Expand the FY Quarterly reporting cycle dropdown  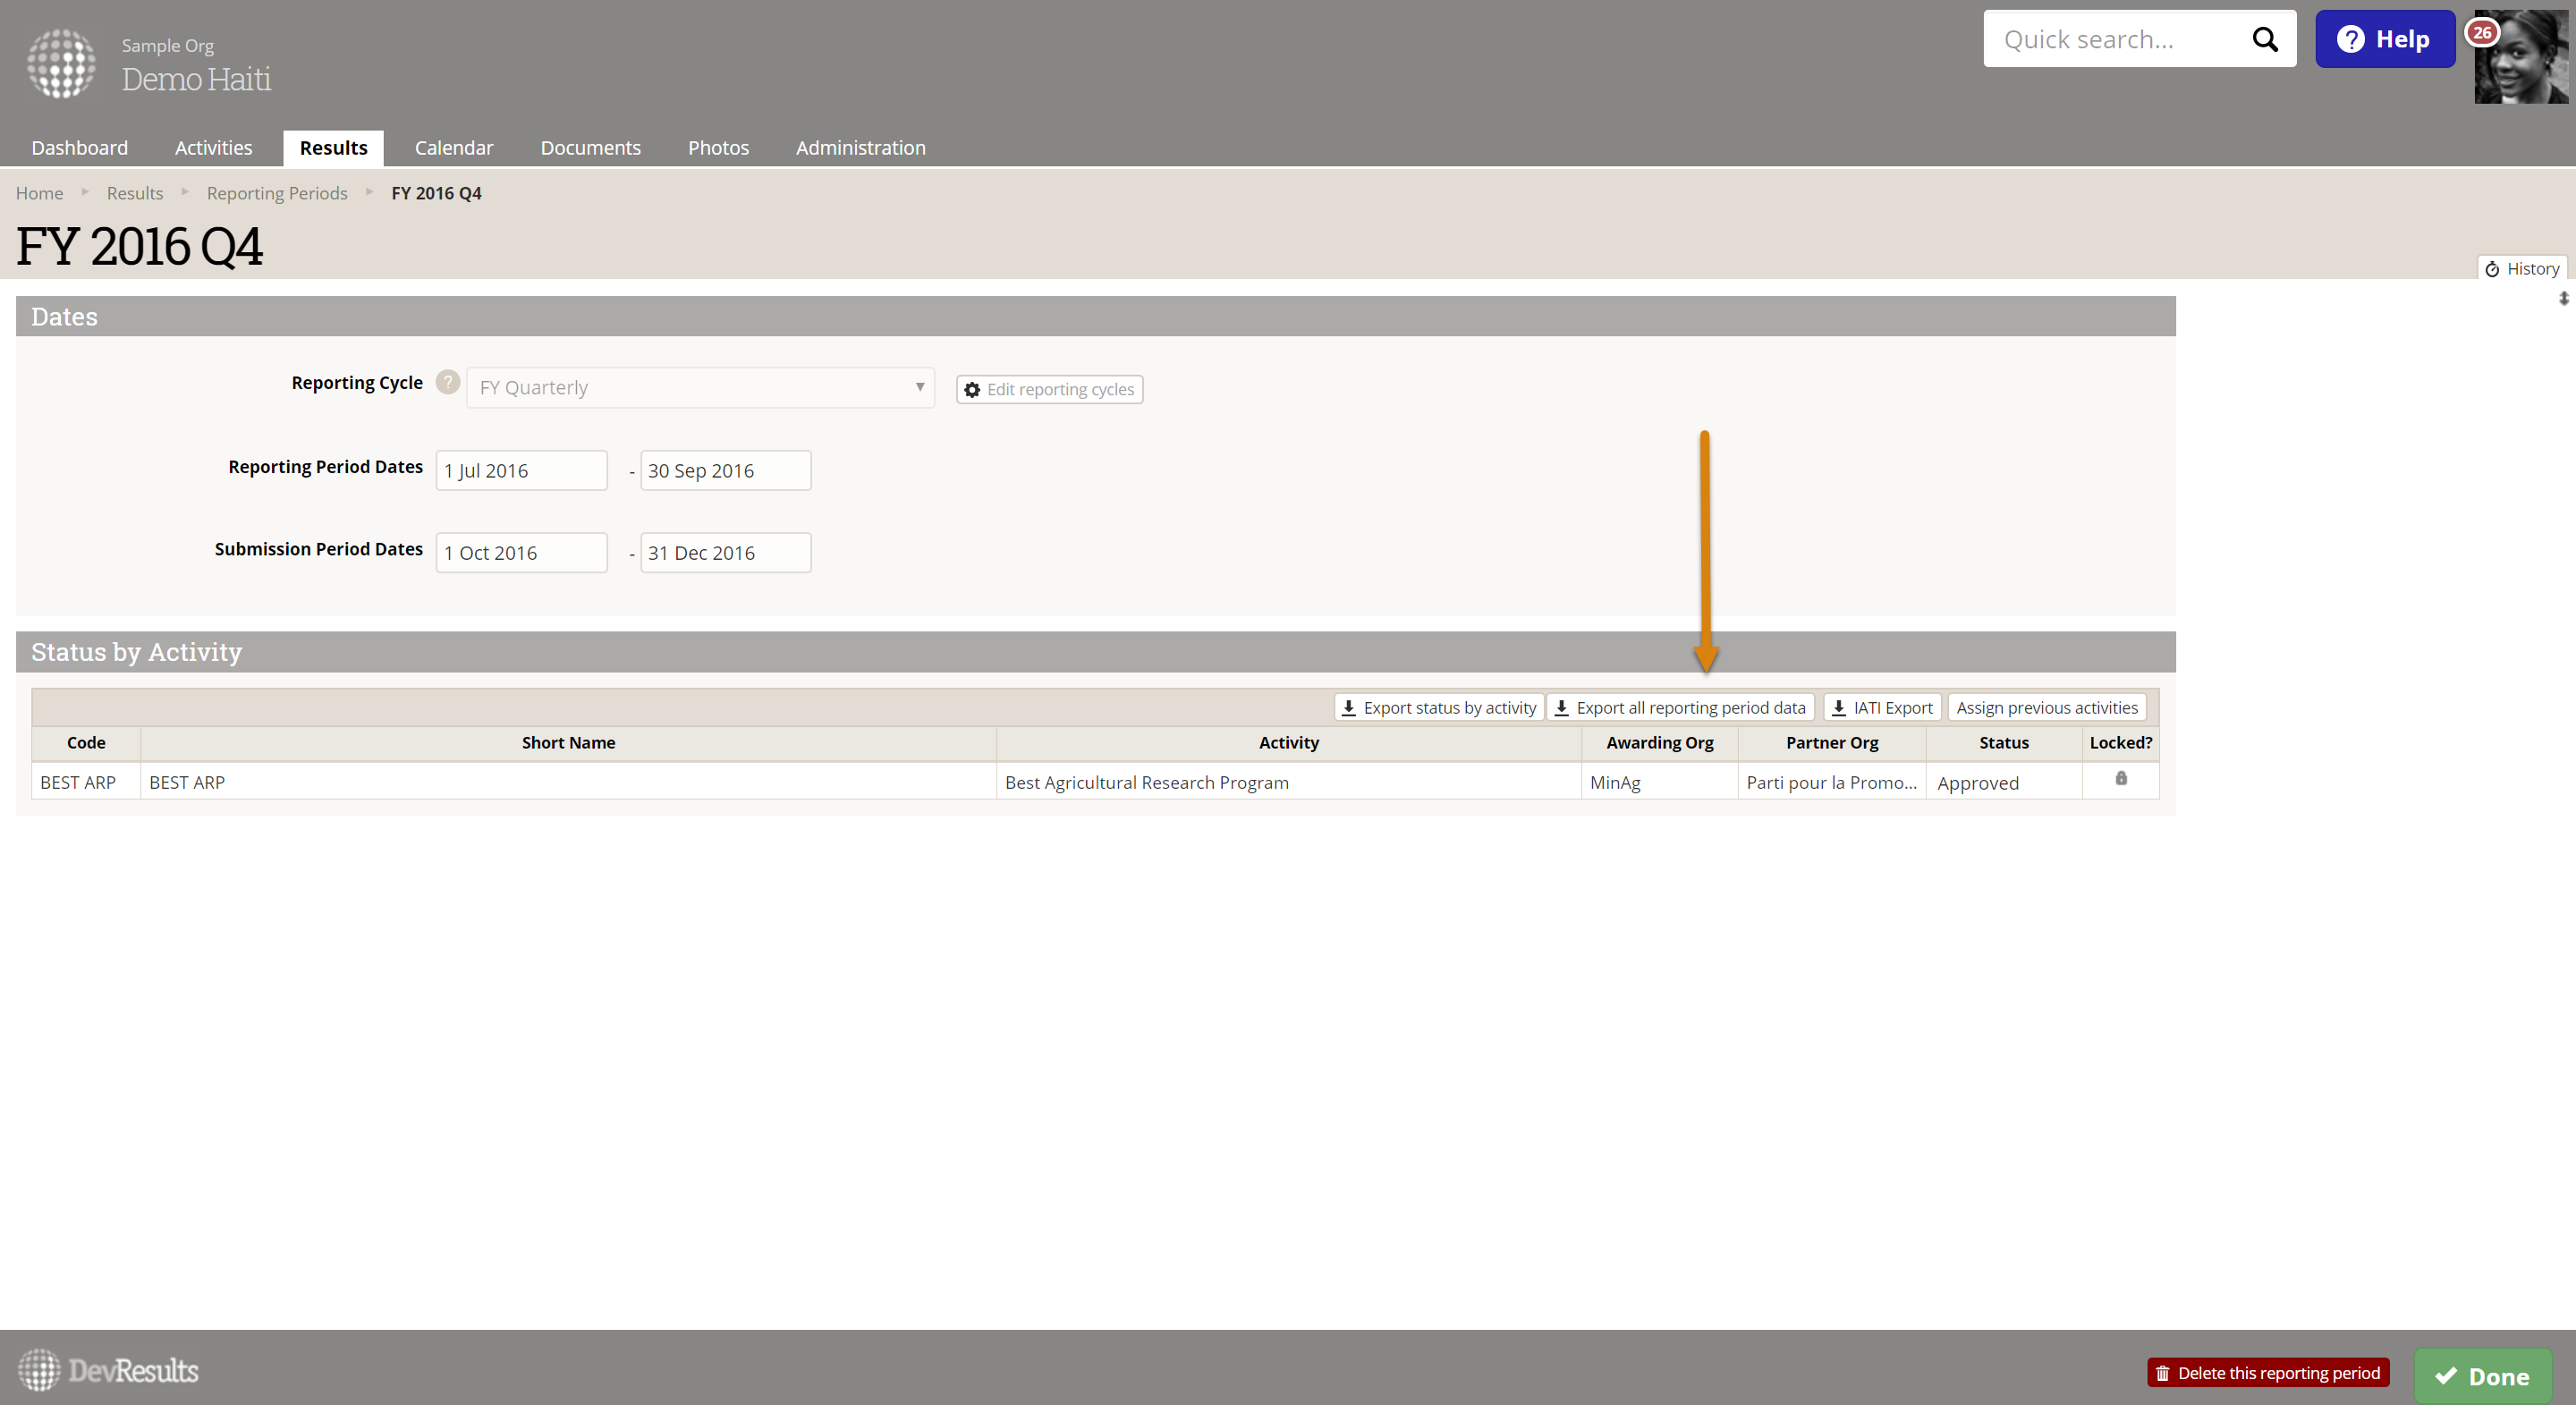click(x=700, y=388)
